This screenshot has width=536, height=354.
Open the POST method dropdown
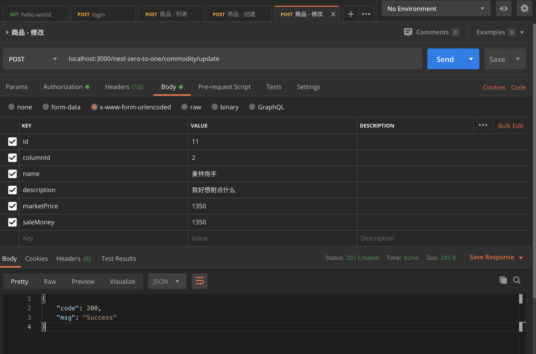[x=33, y=59]
